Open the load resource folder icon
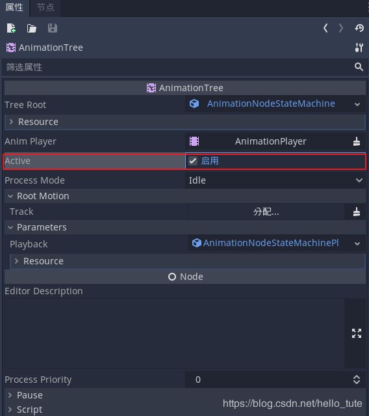The image size is (369, 416). pyautogui.click(x=32, y=28)
